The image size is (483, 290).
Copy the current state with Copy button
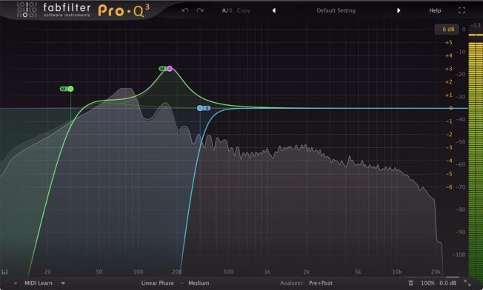point(243,10)
